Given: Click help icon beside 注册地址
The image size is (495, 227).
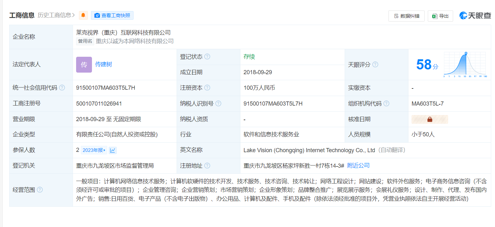Looking at the screenshot, I should pos(207,166).
